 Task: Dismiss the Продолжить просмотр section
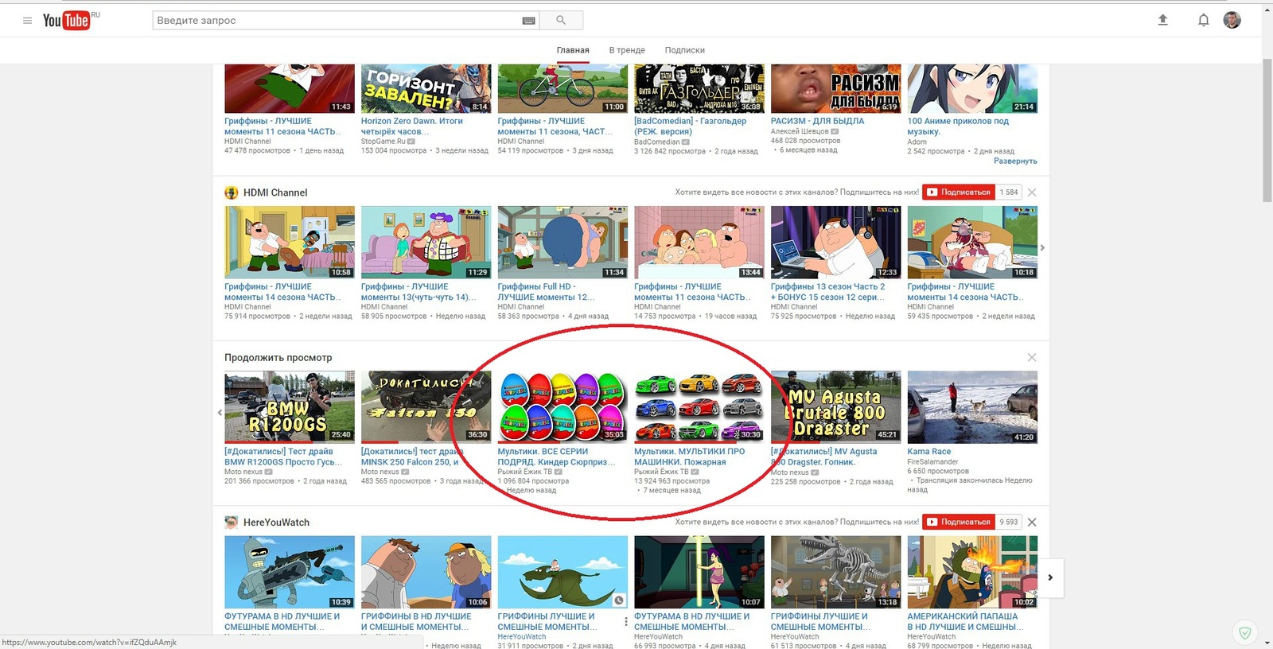click(x=1032, y=357)
